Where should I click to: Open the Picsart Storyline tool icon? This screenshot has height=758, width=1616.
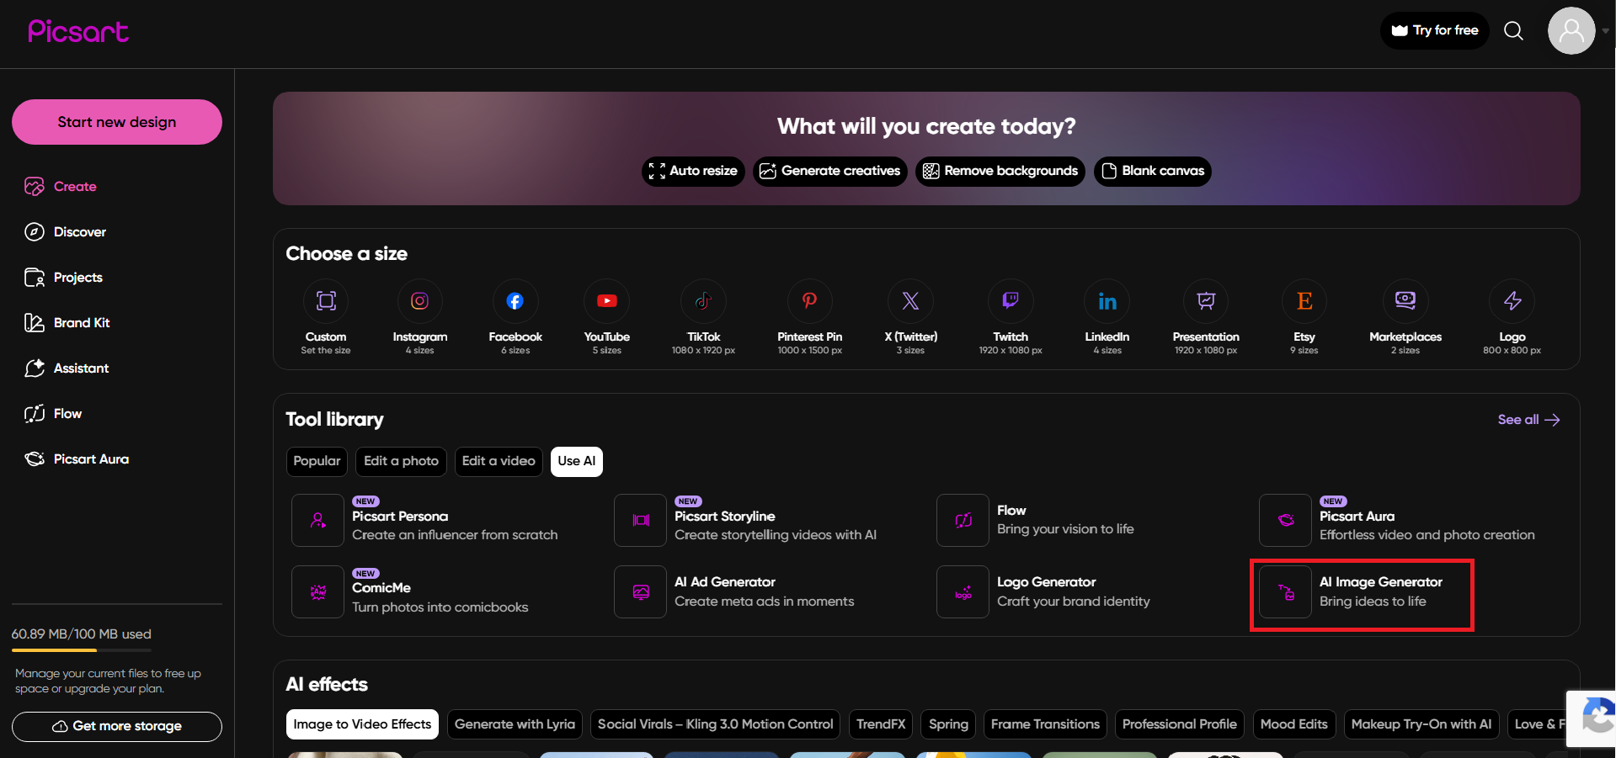(x=640, y=520)
